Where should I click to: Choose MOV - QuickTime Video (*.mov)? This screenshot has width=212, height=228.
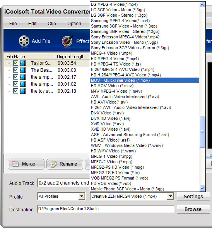pos(144,80)
